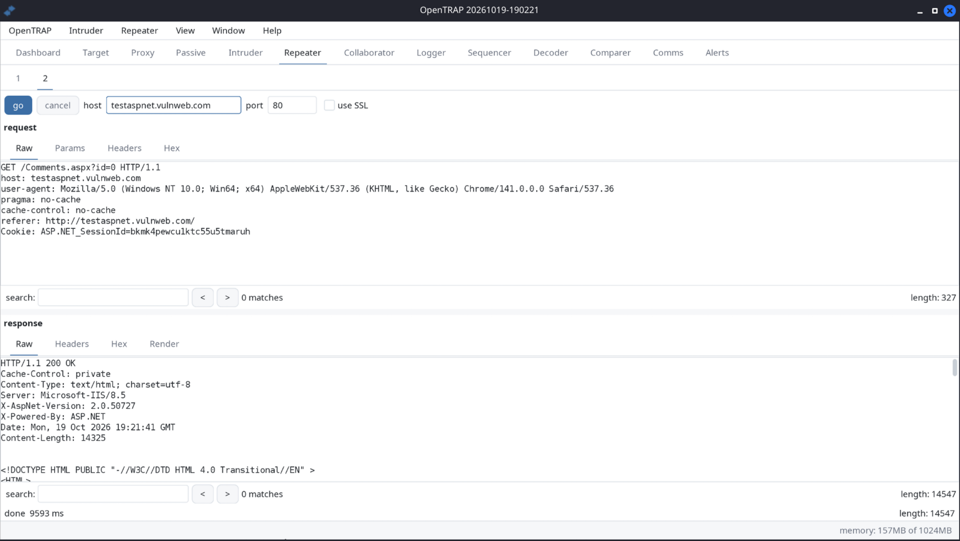Open the View menu
Screen dimensions: 960x541
tap(185, 31)
